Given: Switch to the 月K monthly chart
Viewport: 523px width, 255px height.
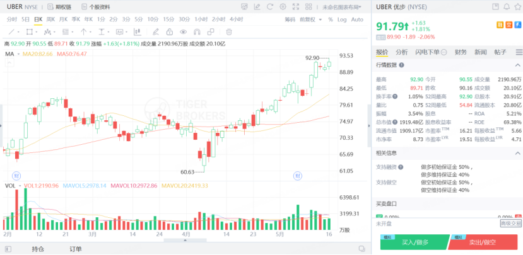Looking at the screenshot, I should (63, 20).
